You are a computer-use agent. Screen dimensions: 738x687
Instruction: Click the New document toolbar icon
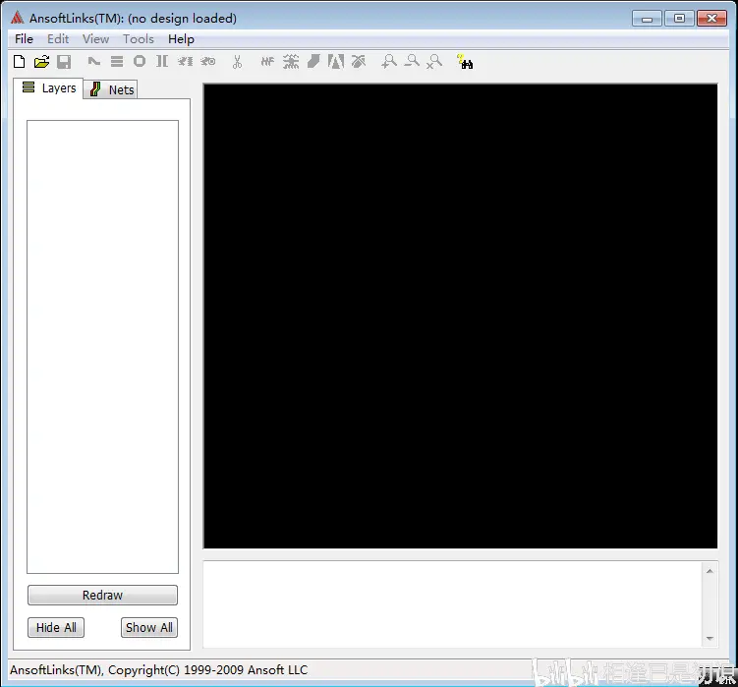coord(20,62)
